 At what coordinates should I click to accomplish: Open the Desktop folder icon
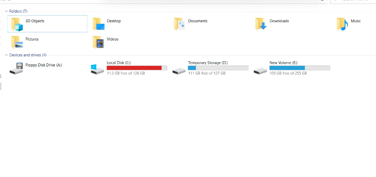pyautogui.click(x=98, y=24)
